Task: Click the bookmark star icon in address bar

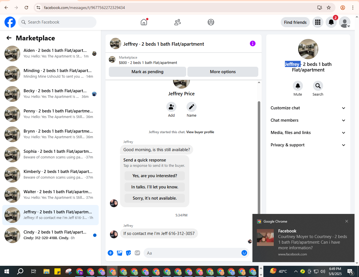Action: [329, 8]
